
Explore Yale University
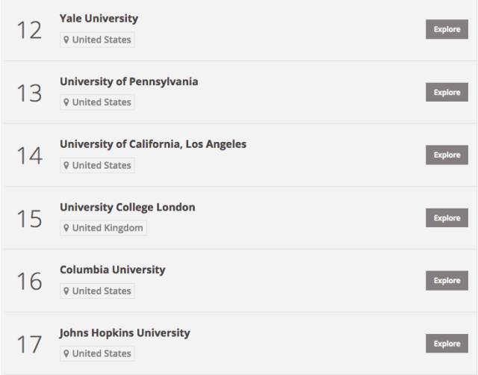pos(447,29)
